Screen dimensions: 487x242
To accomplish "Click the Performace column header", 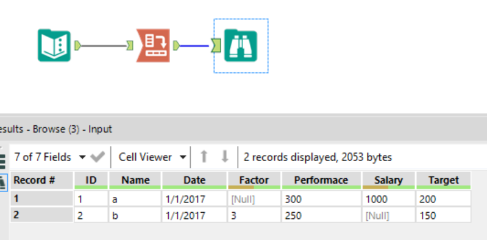I will coord(321,181).
